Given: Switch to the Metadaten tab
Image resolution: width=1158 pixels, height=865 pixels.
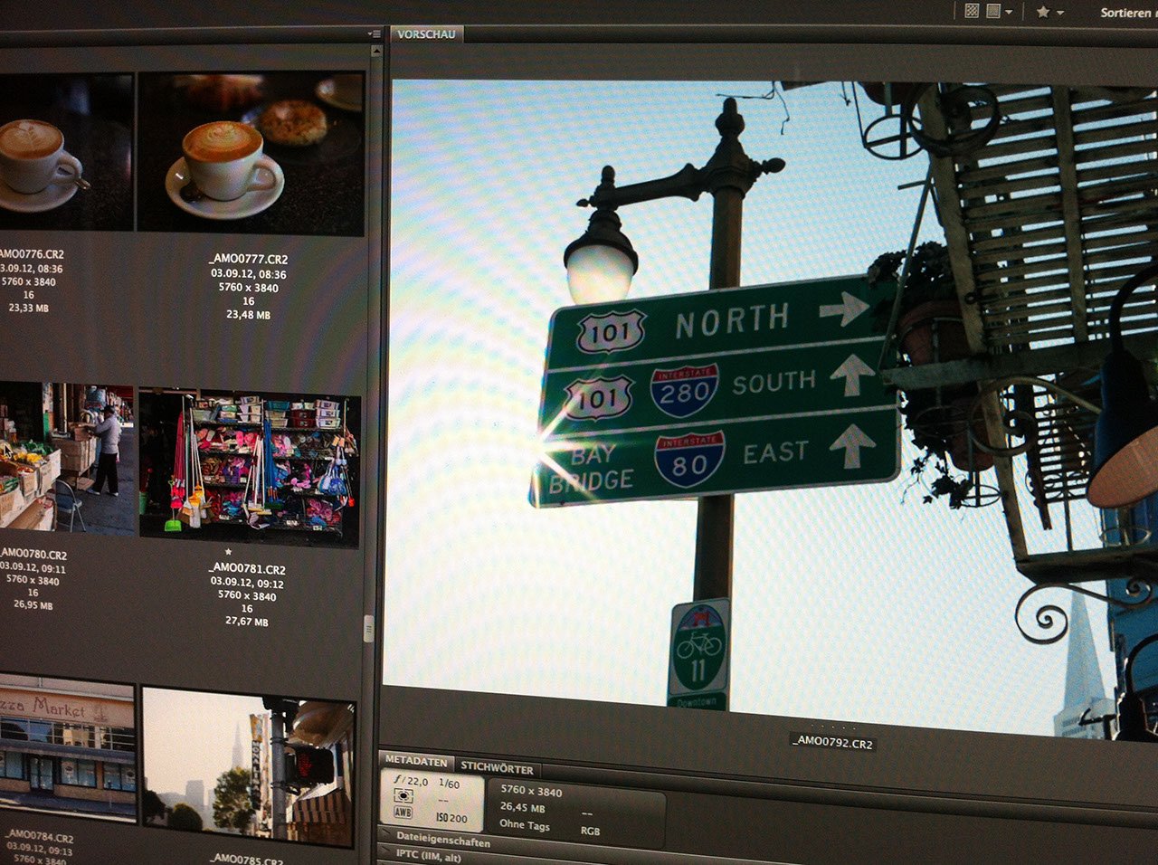Looking at the screenshot, I should coord(416,761).
